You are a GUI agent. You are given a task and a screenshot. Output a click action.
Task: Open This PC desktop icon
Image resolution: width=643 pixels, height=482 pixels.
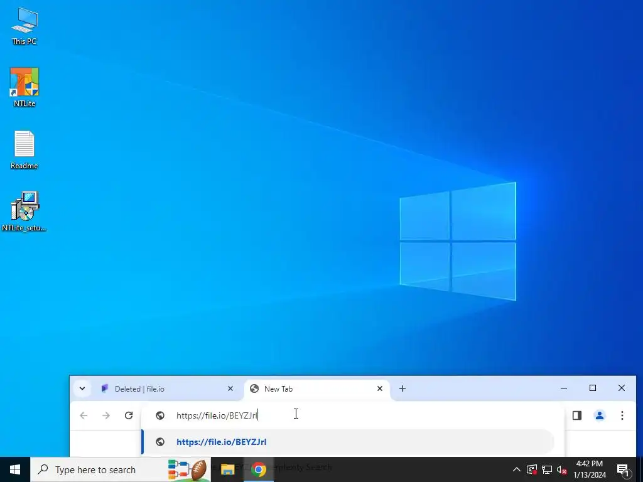(x=24, y=25)
